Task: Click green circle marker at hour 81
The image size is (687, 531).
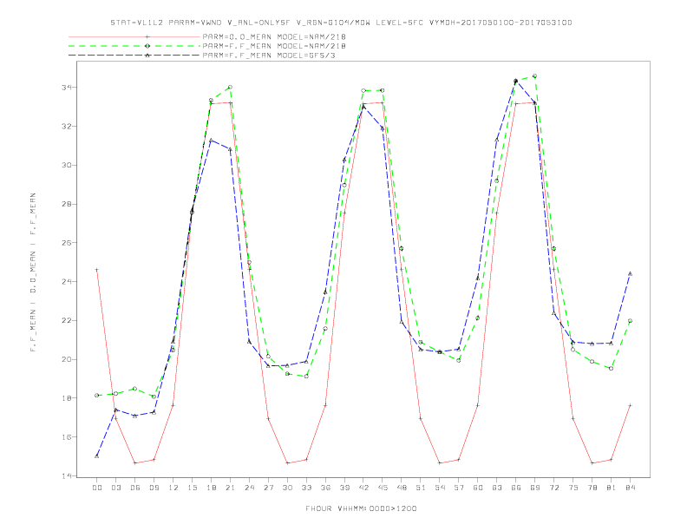Action: 612,369
